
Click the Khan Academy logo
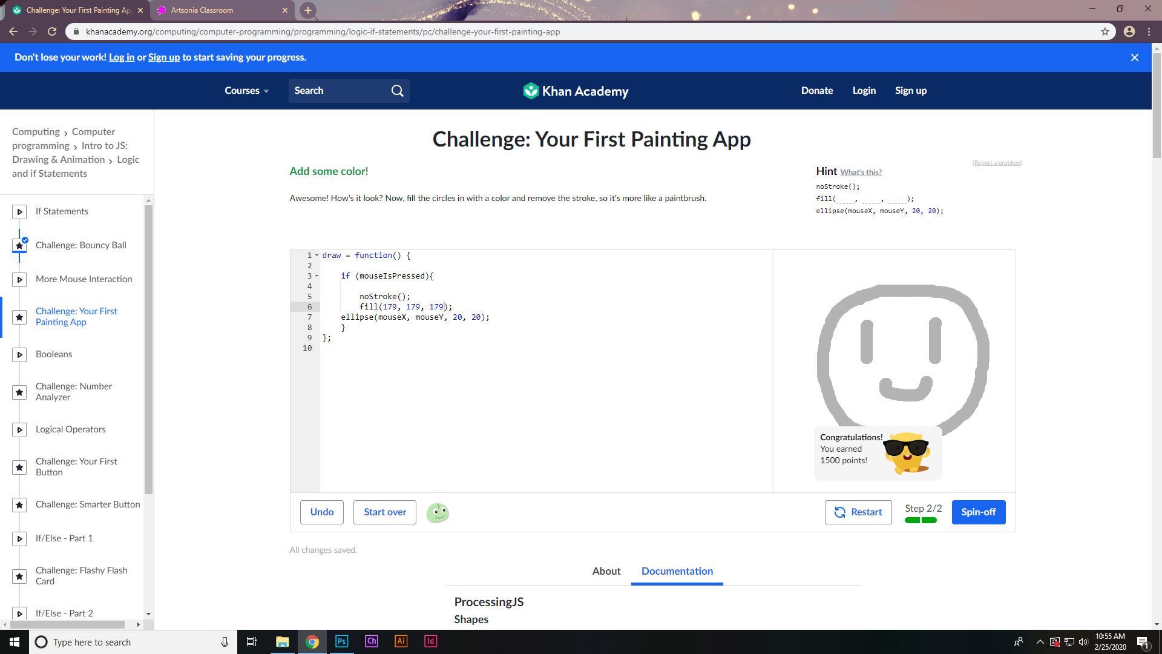pos(576,91)
